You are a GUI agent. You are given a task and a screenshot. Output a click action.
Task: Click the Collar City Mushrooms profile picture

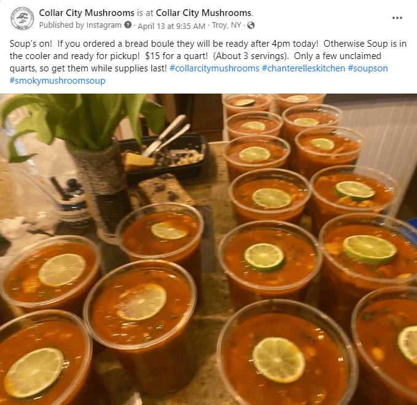(x=22, y=18)
